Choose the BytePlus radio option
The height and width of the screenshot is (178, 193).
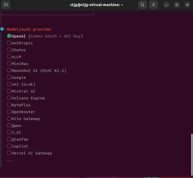tap(9, 105)
